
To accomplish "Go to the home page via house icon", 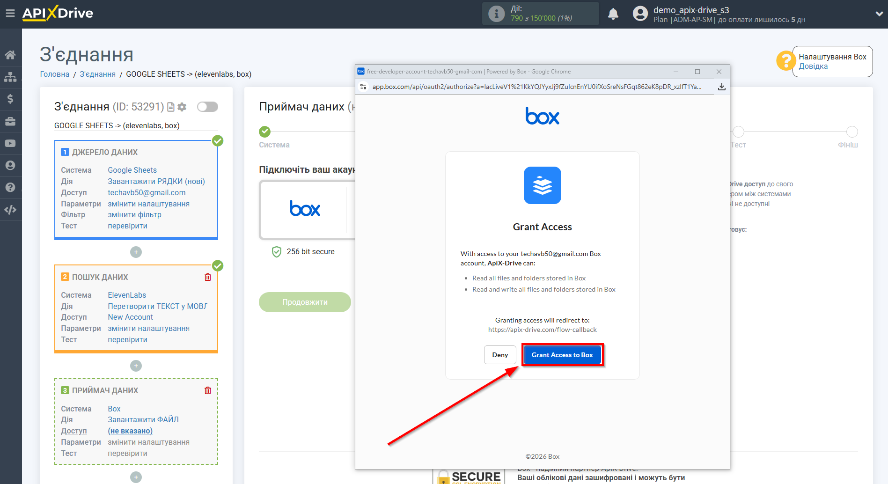I will 10,54.
